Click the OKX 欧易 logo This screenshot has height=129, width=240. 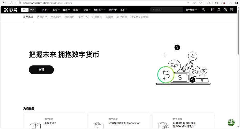[x=11, y=10]
